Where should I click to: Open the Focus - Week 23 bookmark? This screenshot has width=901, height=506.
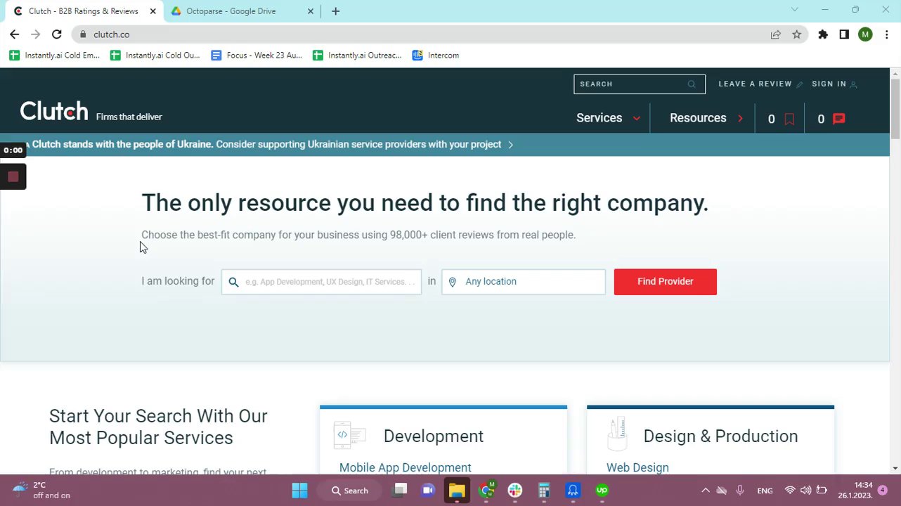click(257, 56)
